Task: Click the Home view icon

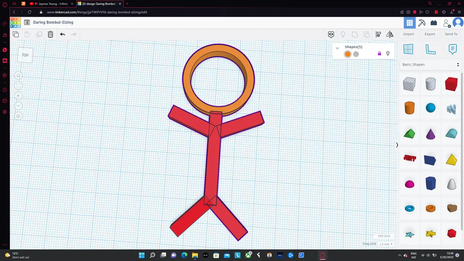Action: point(18,75)
